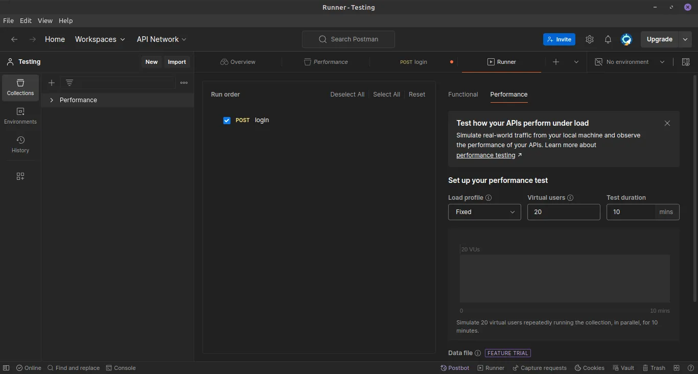Click the Deselect All link
The width and height of the screenshot is (698, 374).
click(x=347, y=95)
